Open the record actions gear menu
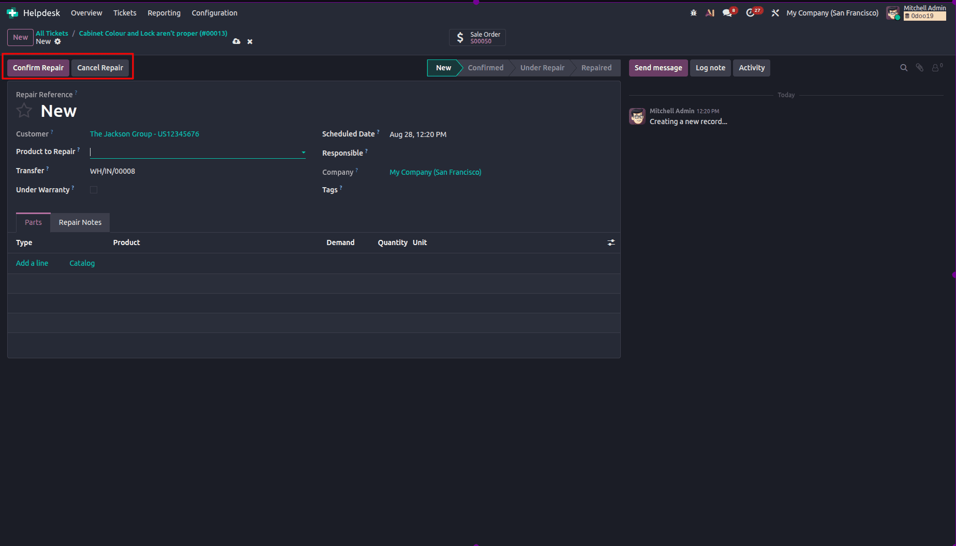 (x=58, y=41)
